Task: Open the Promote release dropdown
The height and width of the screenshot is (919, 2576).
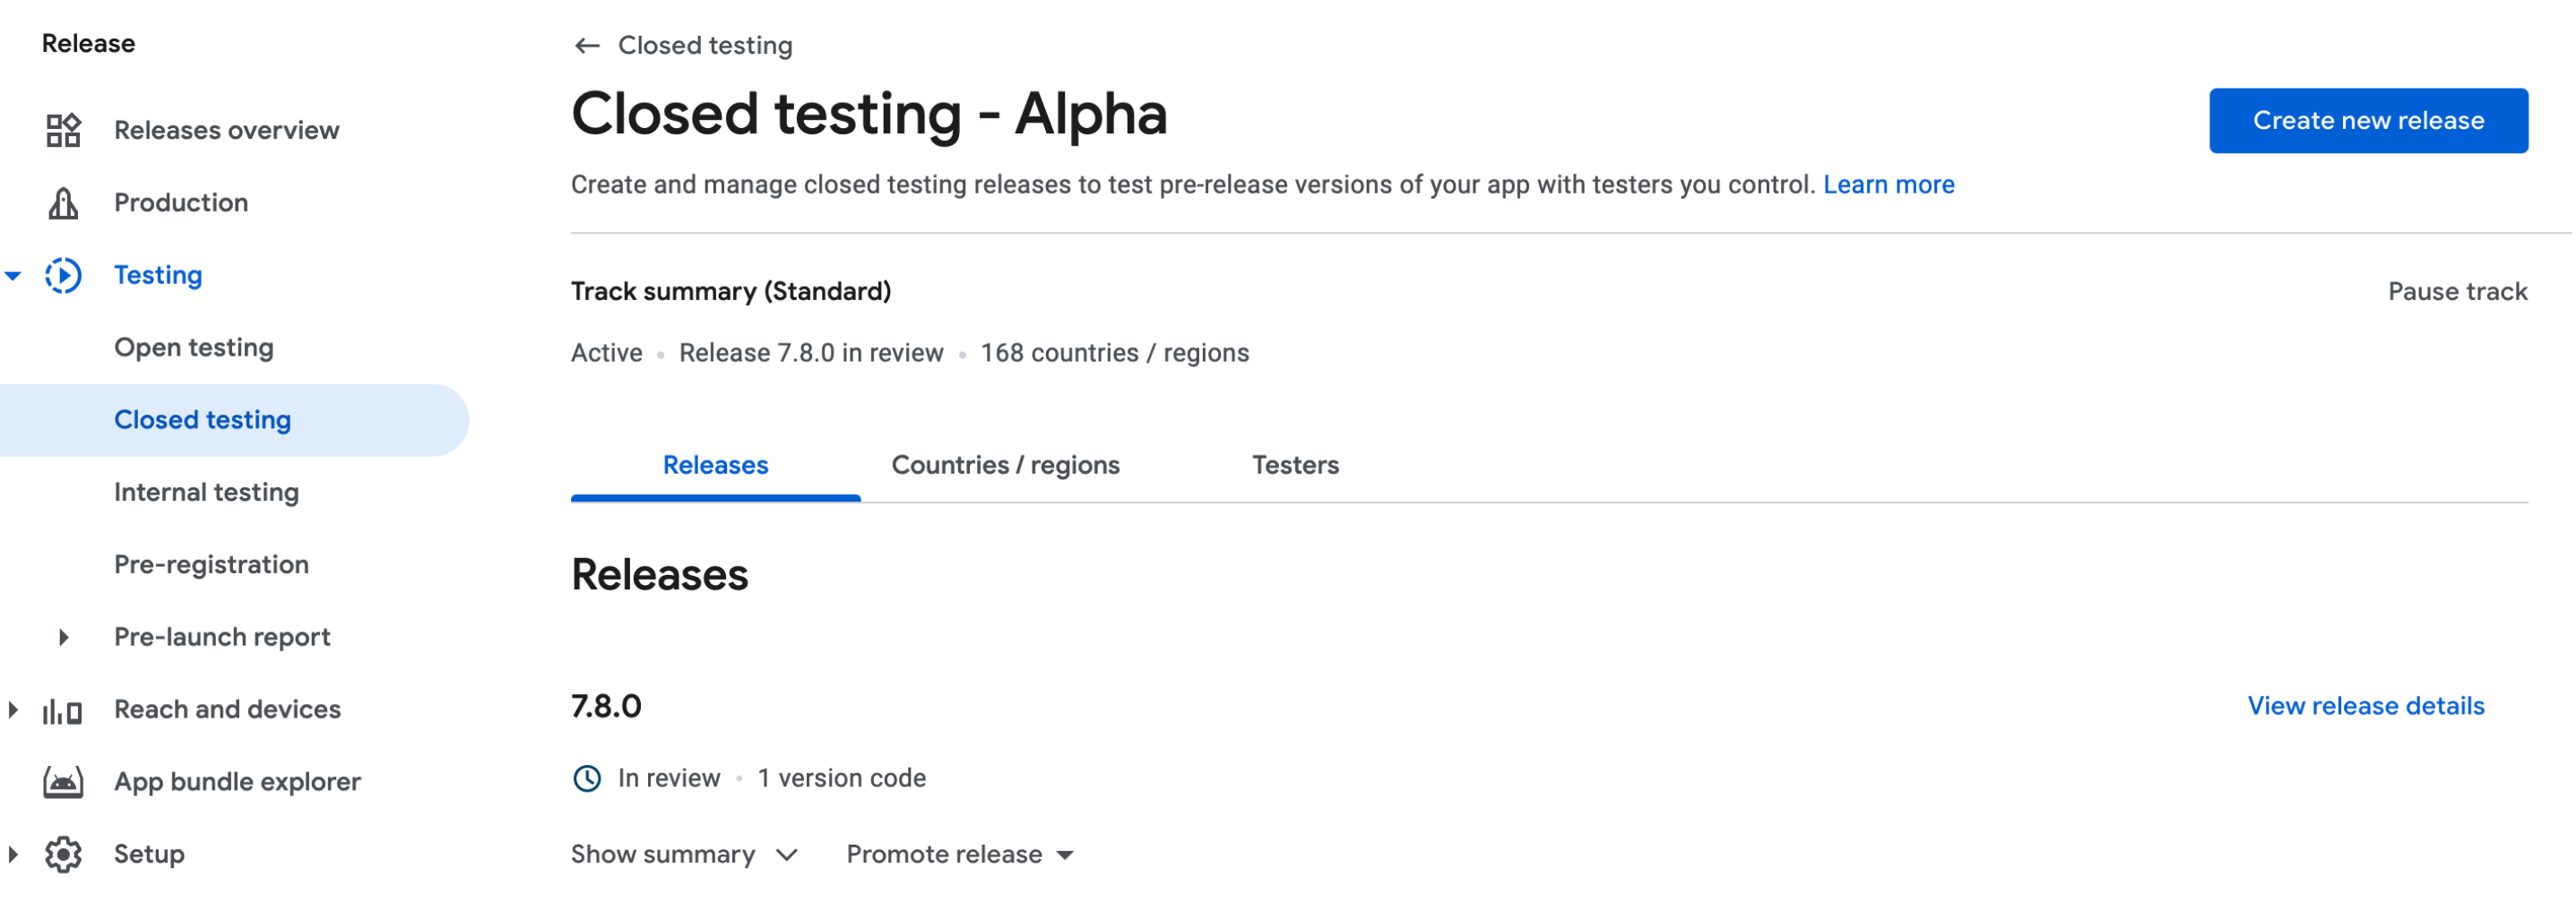Action: pos(959,855)
